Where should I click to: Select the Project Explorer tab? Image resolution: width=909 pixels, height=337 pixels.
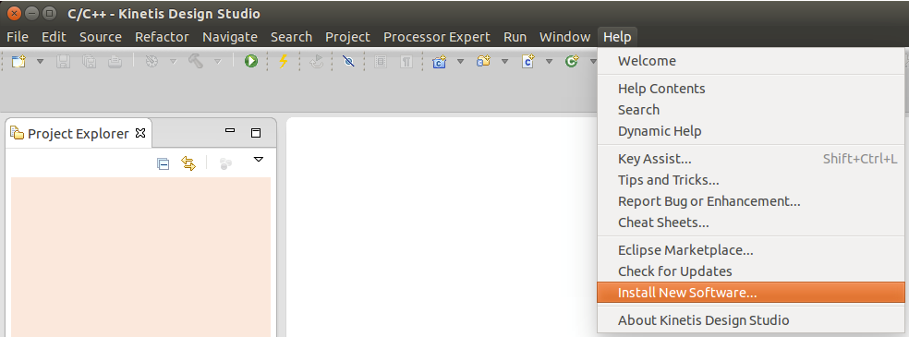tap(79, 134)
